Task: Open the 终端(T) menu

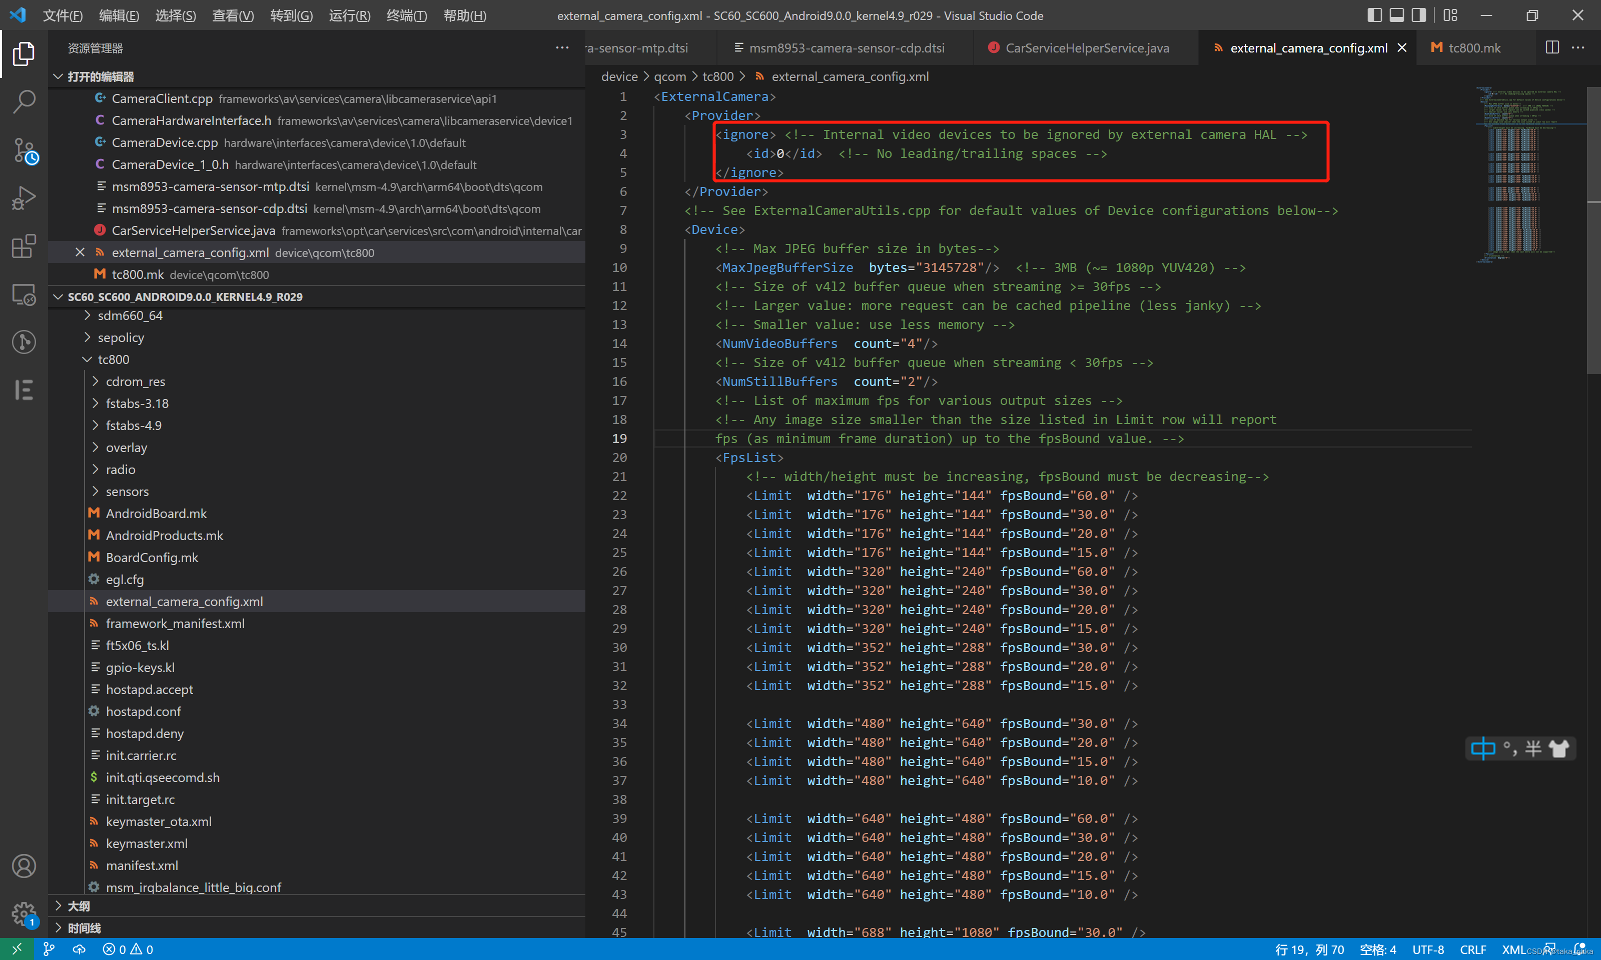Action: tap(406, 15)
